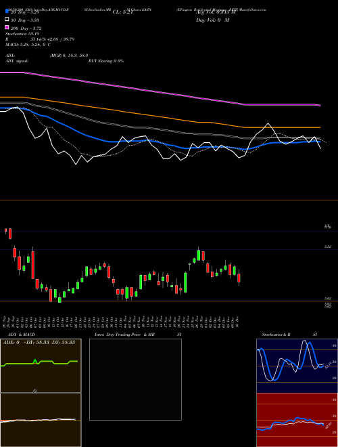Click the 'Avg Vol: 0.315 M' text

pos(216,12)
